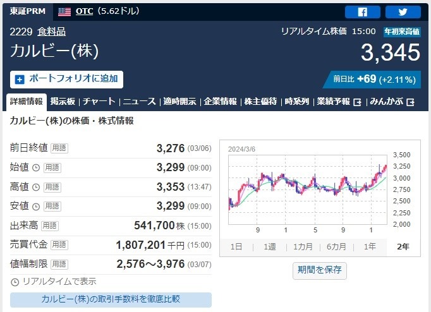Share on Facebook icon button
The width and height of the screenshot is (431, 312).
point(363,12)
